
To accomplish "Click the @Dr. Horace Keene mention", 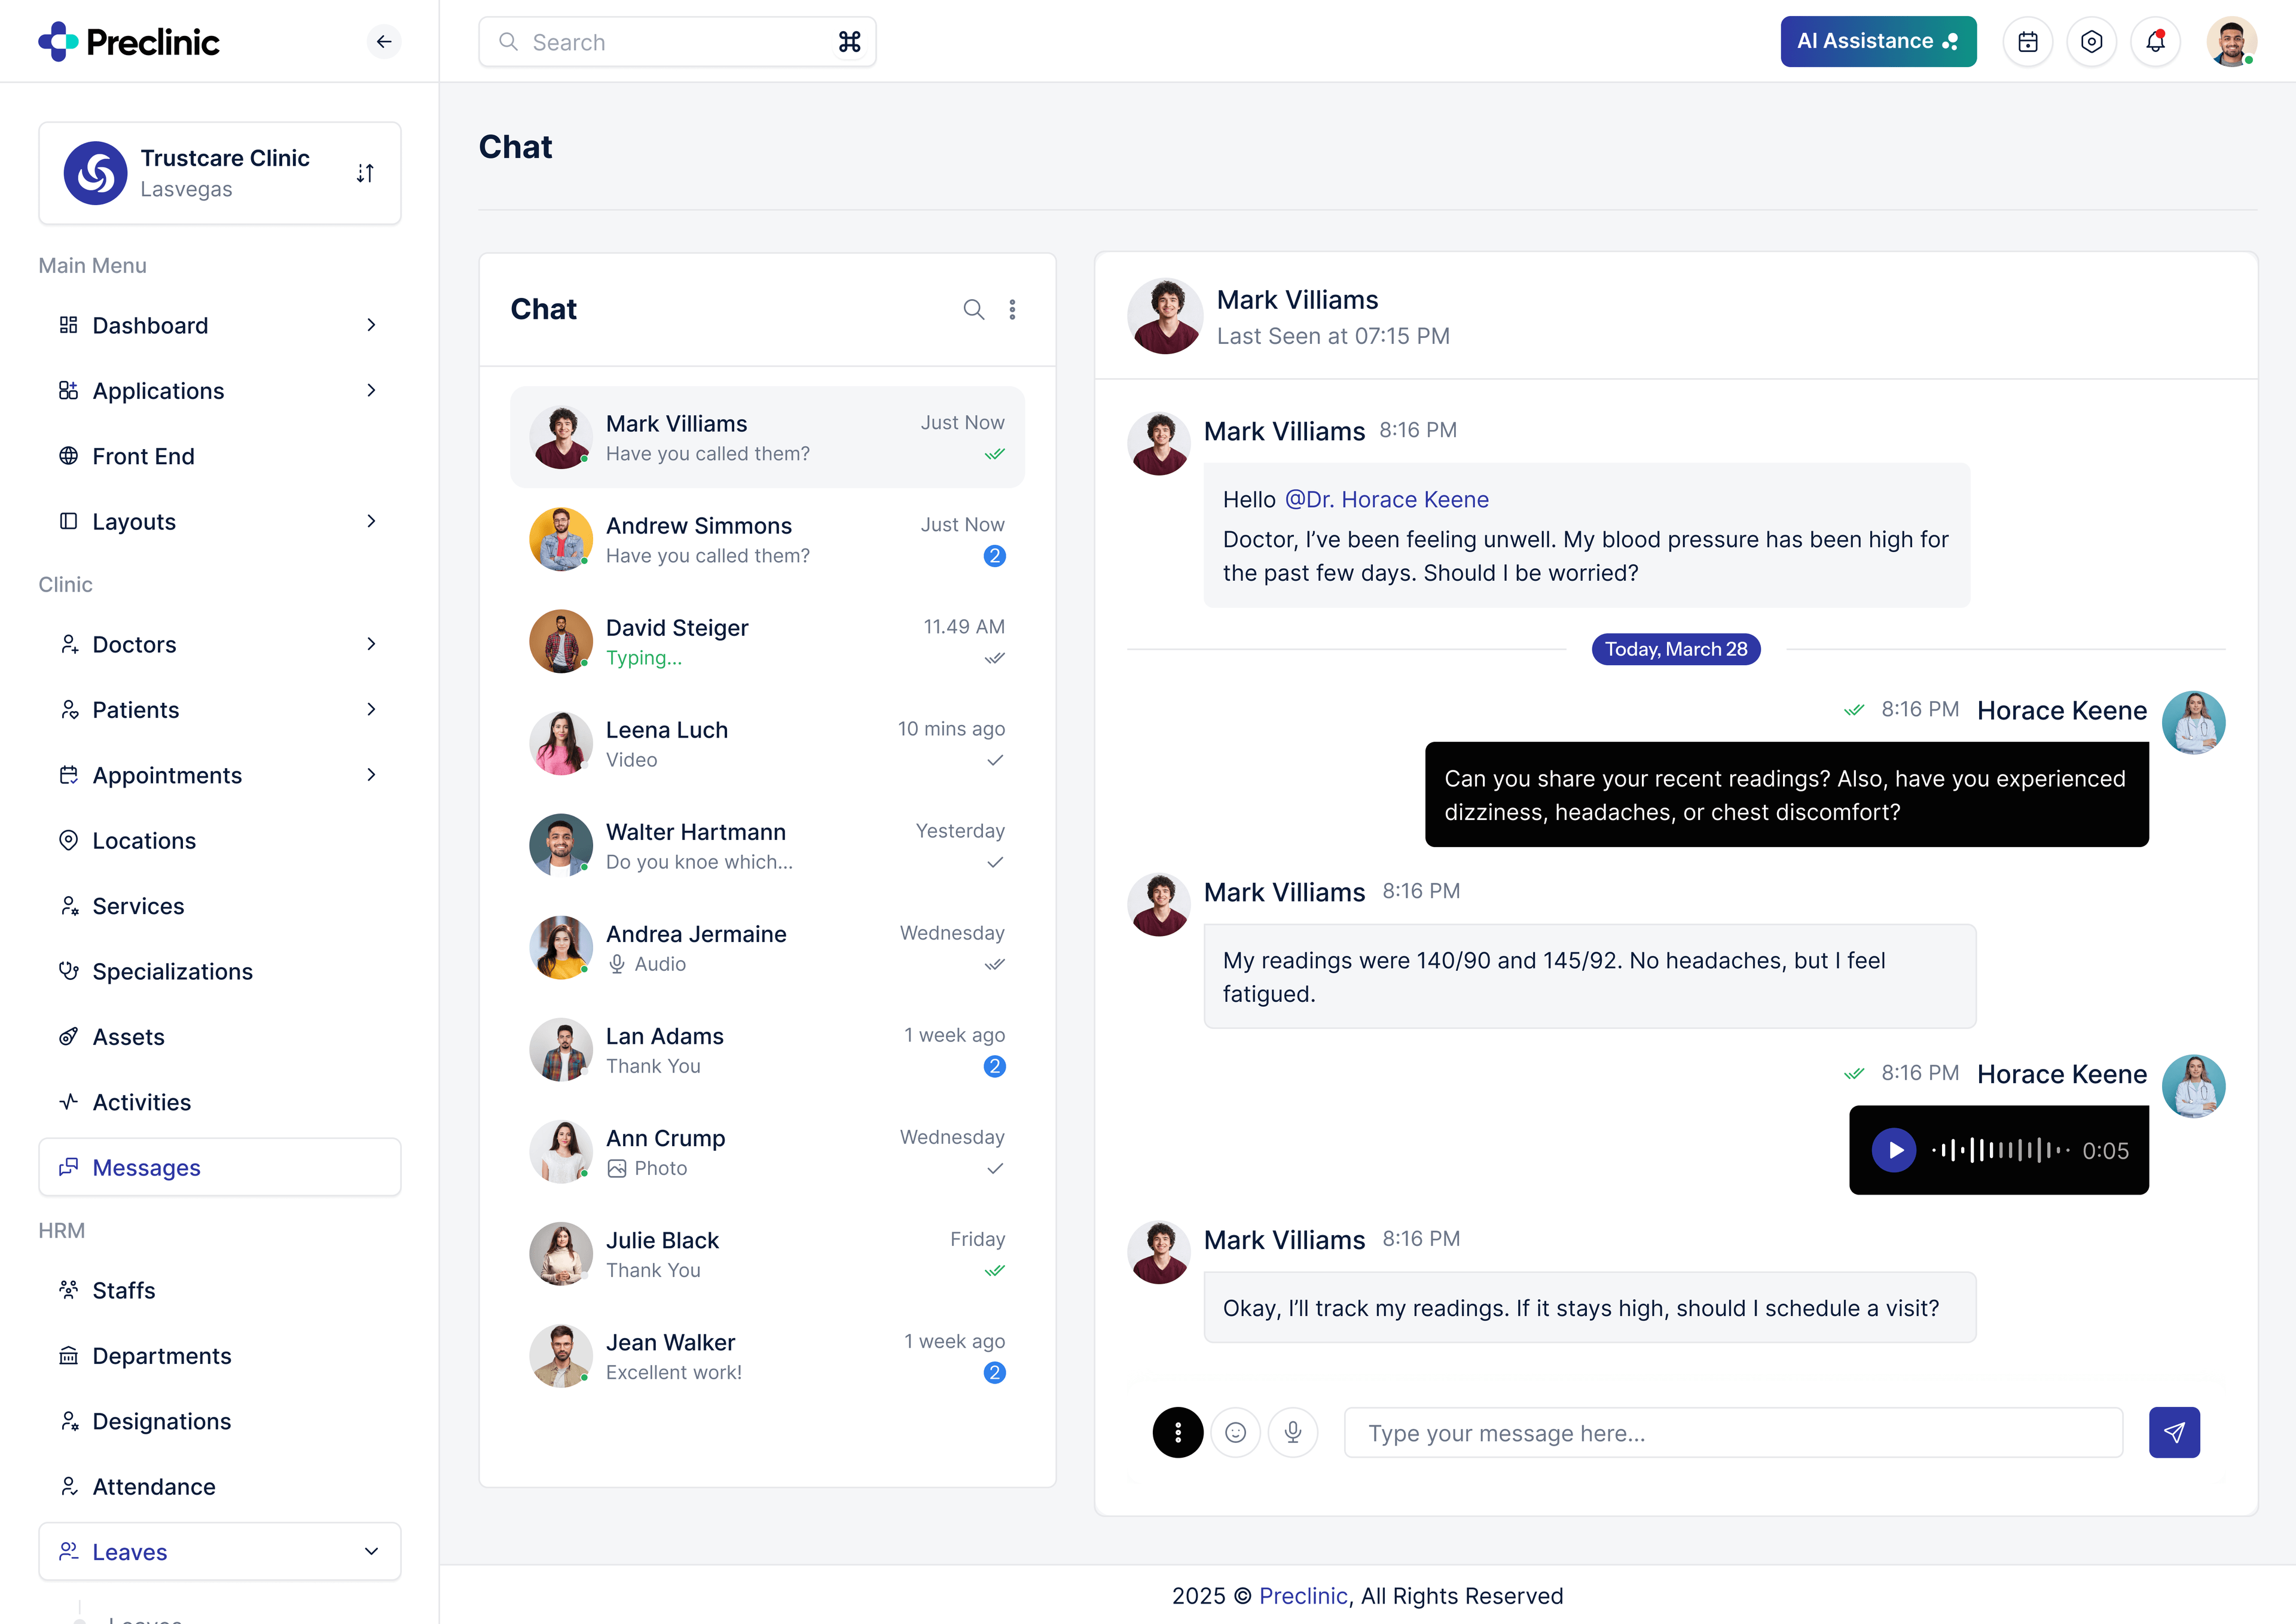I will pos(1386,499).
